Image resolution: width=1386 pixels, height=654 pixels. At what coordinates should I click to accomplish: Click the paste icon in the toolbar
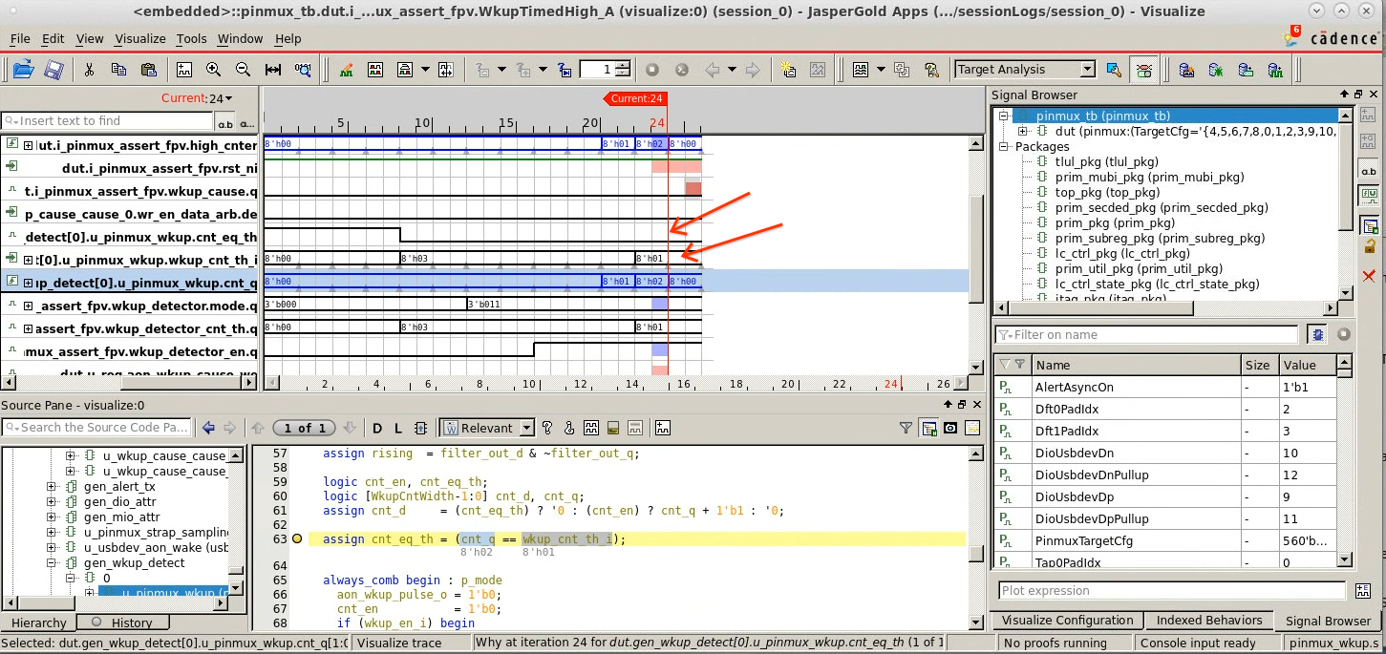(149, 69)
